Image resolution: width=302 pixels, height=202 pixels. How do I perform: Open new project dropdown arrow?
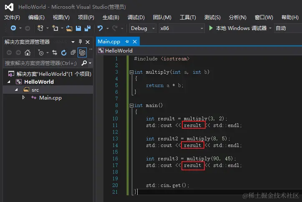(48, 28)
